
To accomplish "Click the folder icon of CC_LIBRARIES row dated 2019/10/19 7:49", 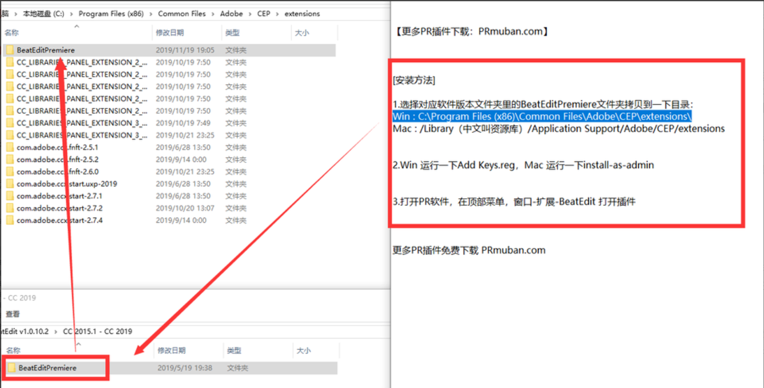I will (x=10, y=123).
